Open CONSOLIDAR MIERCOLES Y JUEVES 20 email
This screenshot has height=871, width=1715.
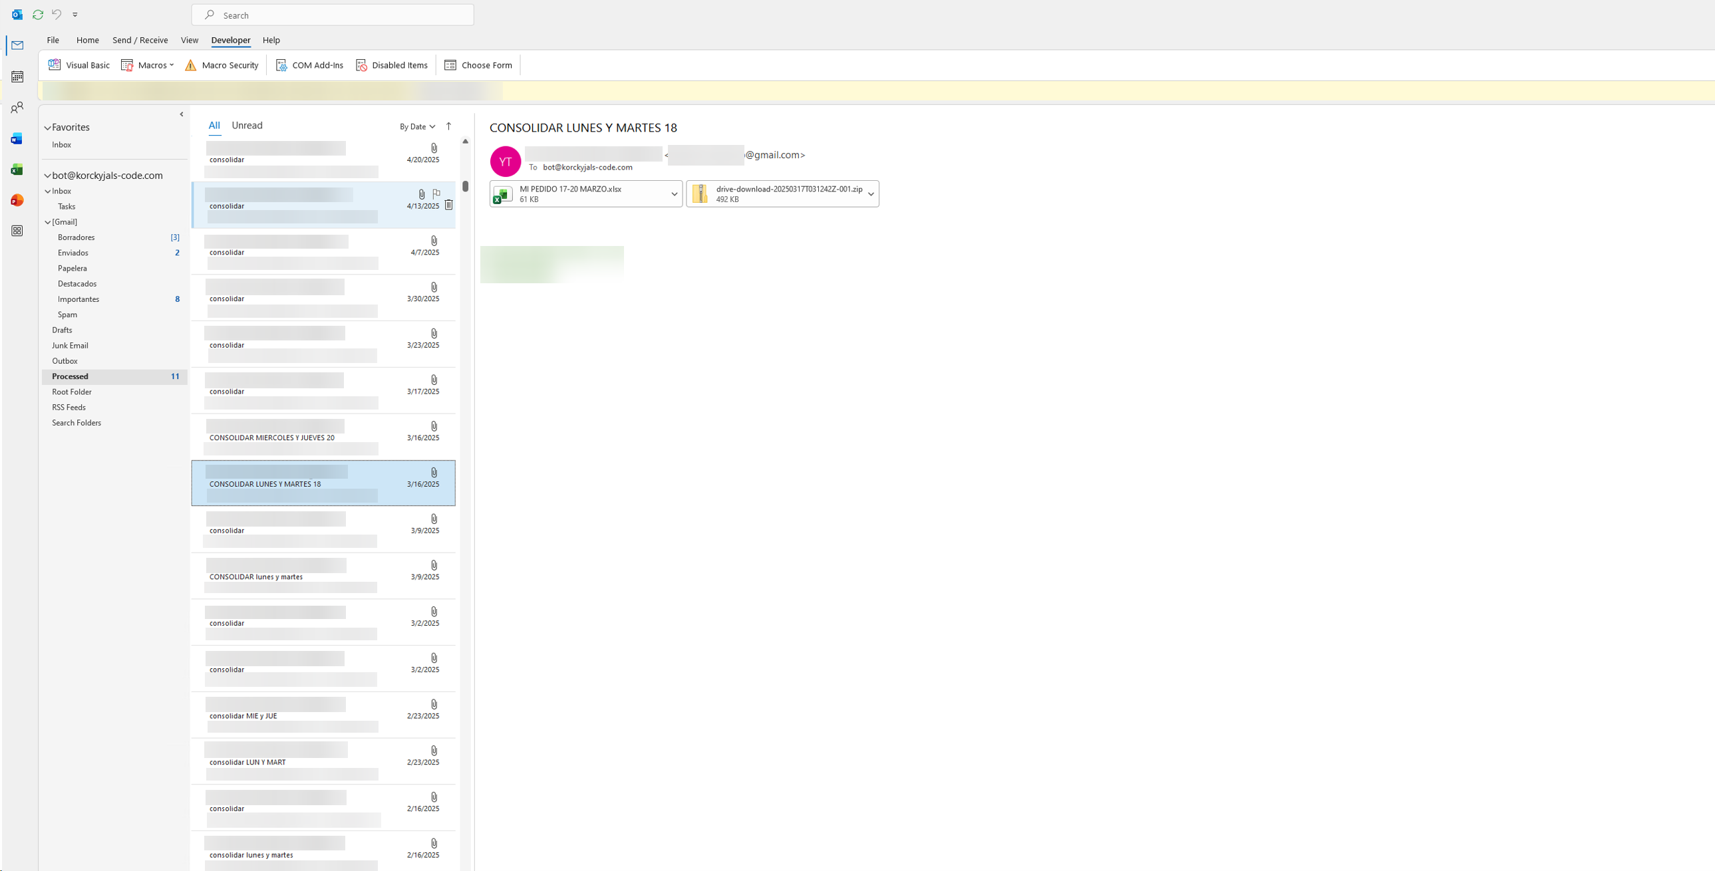pos(323,437)
